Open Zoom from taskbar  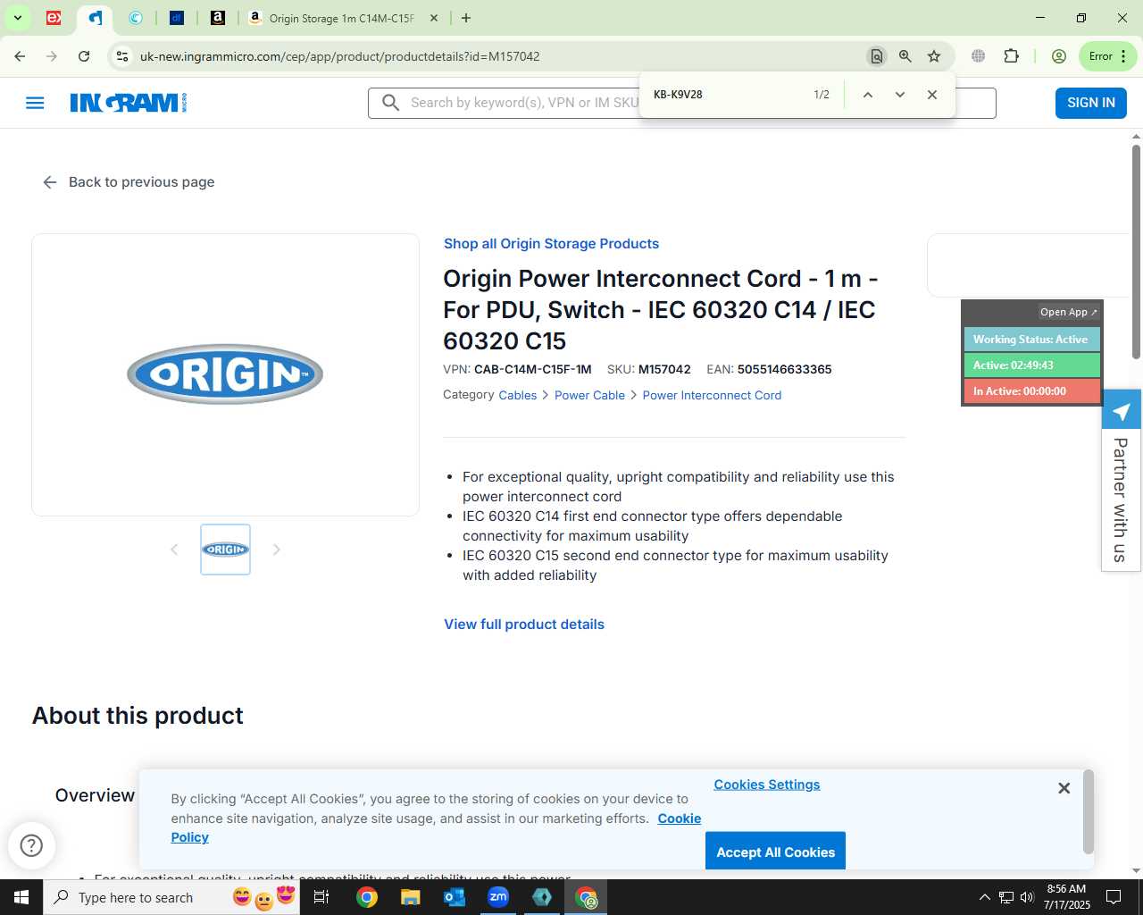click(x=498, y=897)
